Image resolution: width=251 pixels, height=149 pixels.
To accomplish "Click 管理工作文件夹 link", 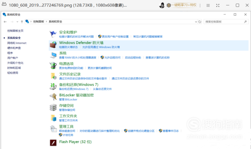I will point(68,120).
